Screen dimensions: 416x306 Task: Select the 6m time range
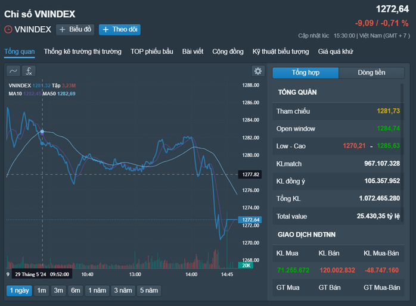coord(75,291)
